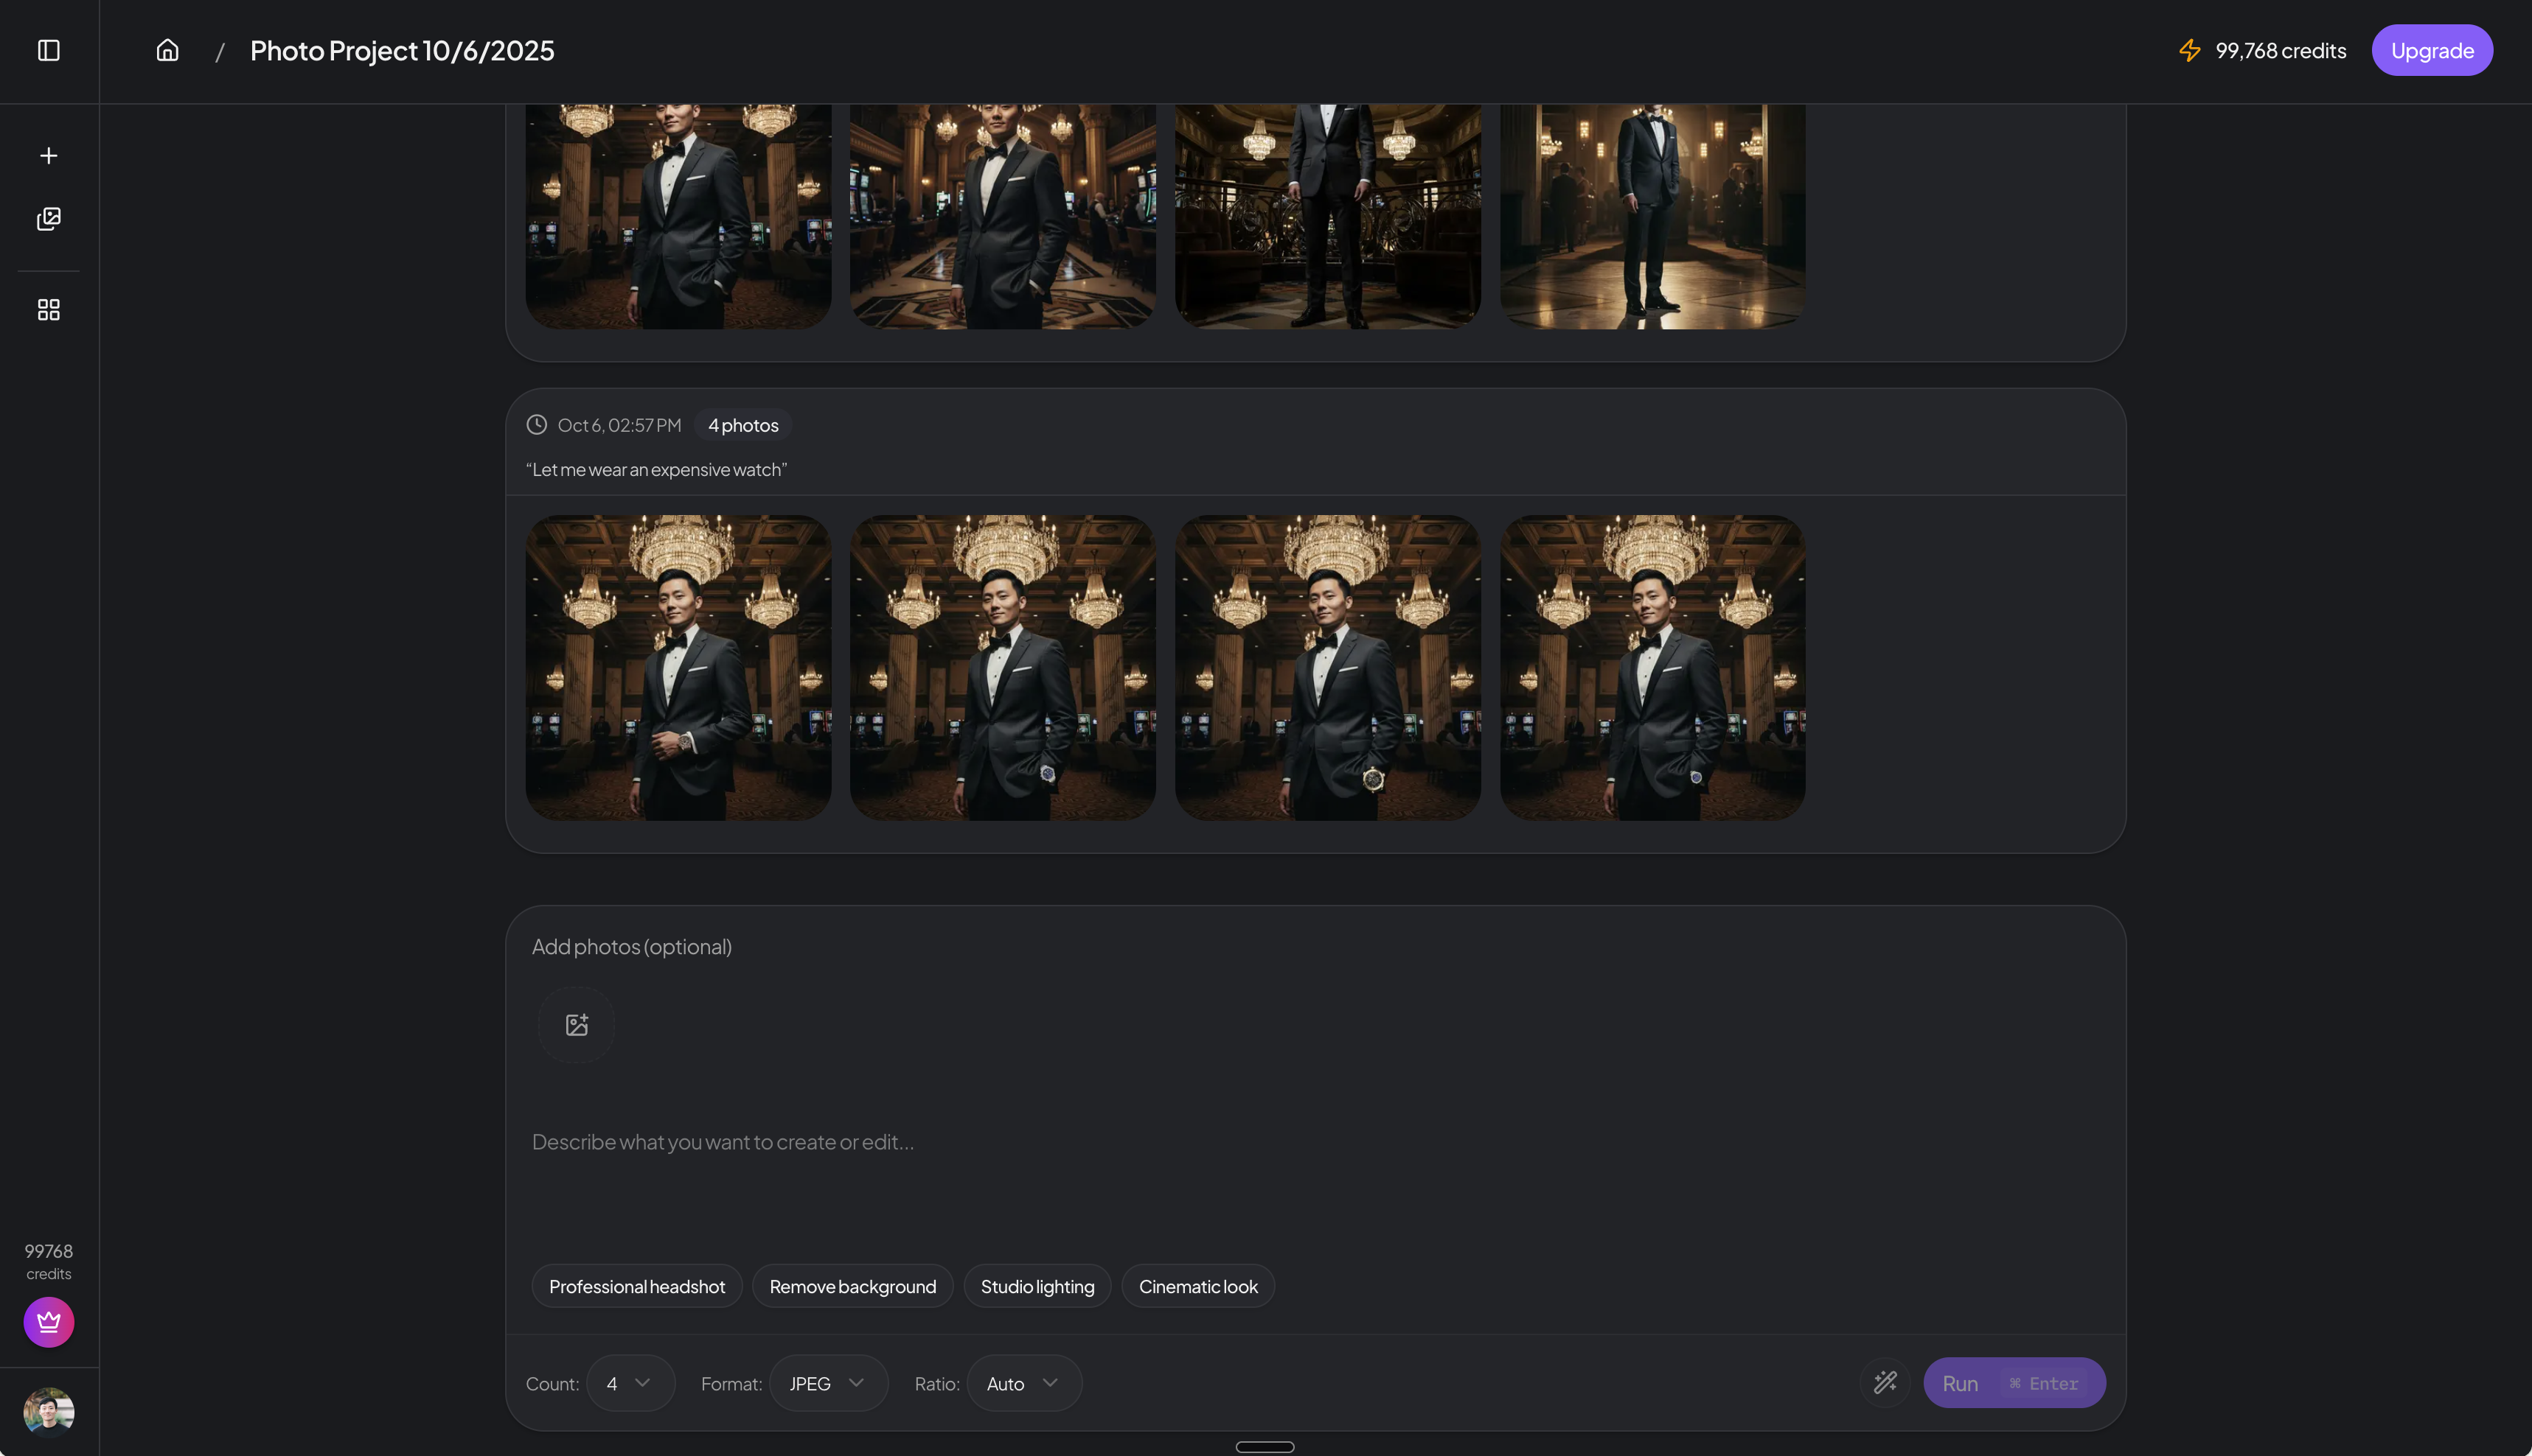Change the Format from JPEG

[x=828, y=1382]
